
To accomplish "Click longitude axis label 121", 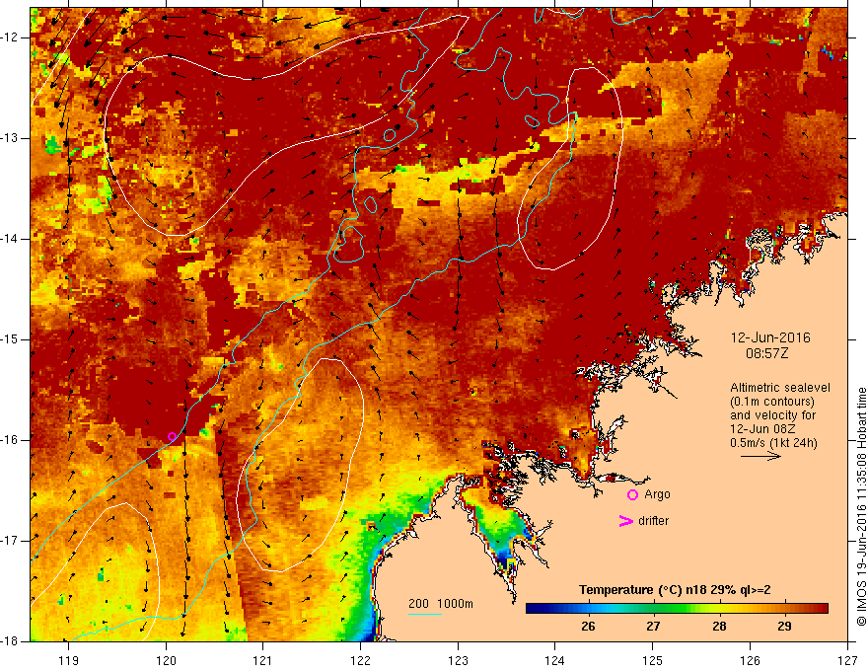I will [263, 660].
